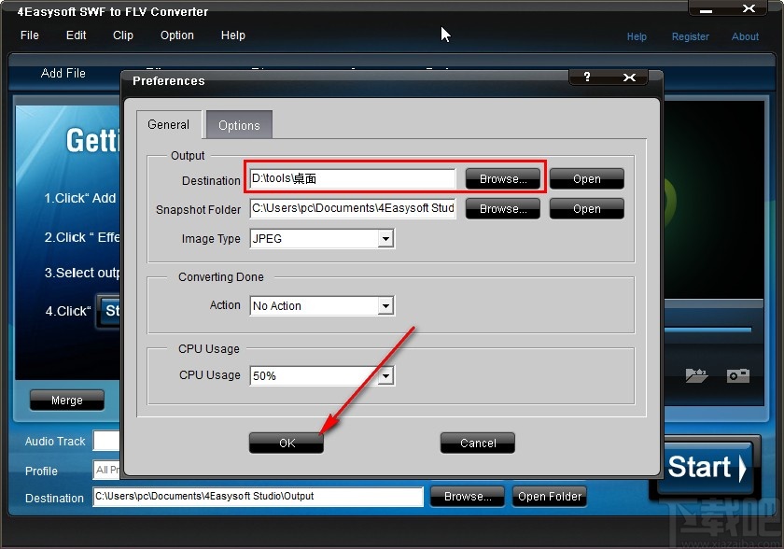
Task: Browse for a new Destination folder
Action: pyautogui.click(x=502, y=178)
